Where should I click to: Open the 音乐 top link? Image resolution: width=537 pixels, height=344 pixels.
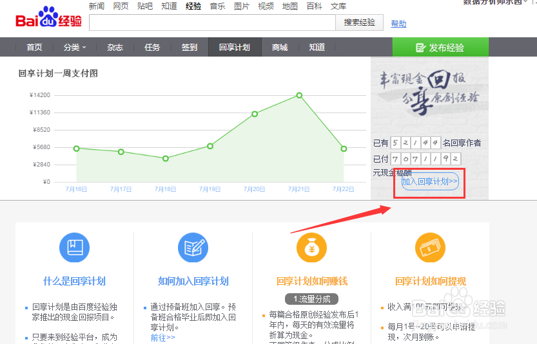click(217, 6)
